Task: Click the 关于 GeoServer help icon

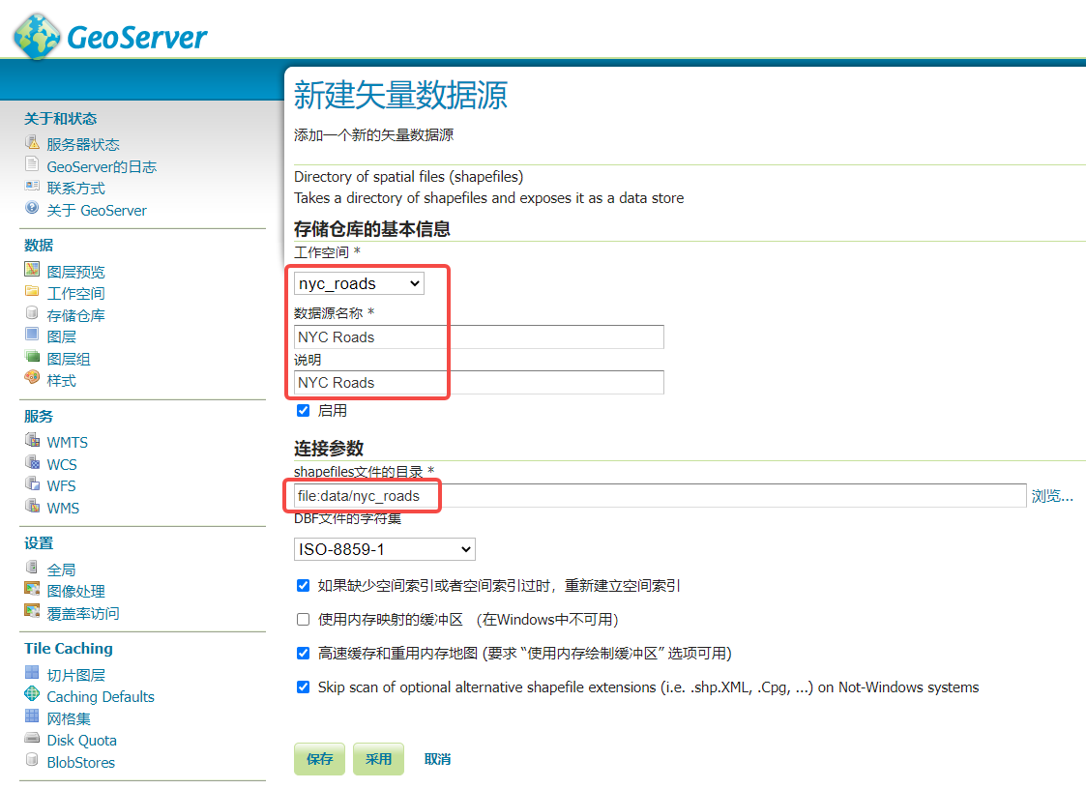Action: tap(32, 207)
